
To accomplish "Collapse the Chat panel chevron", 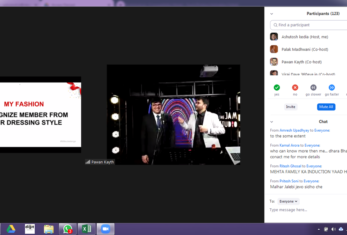I will (272, 122).
